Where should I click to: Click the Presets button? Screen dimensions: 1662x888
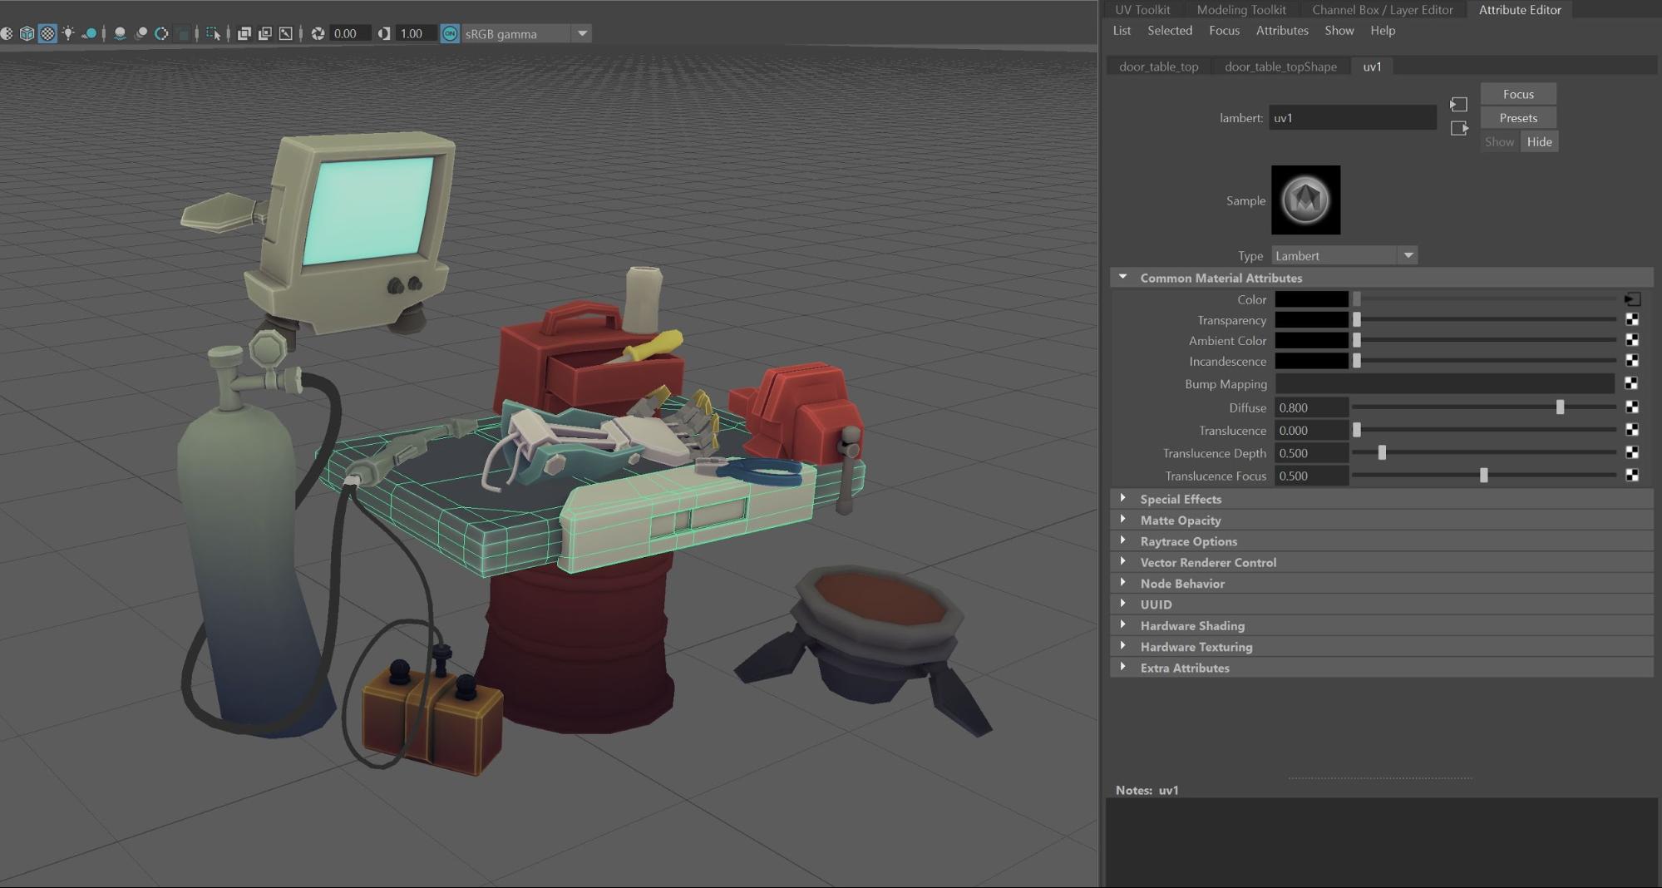(1517, 118)
